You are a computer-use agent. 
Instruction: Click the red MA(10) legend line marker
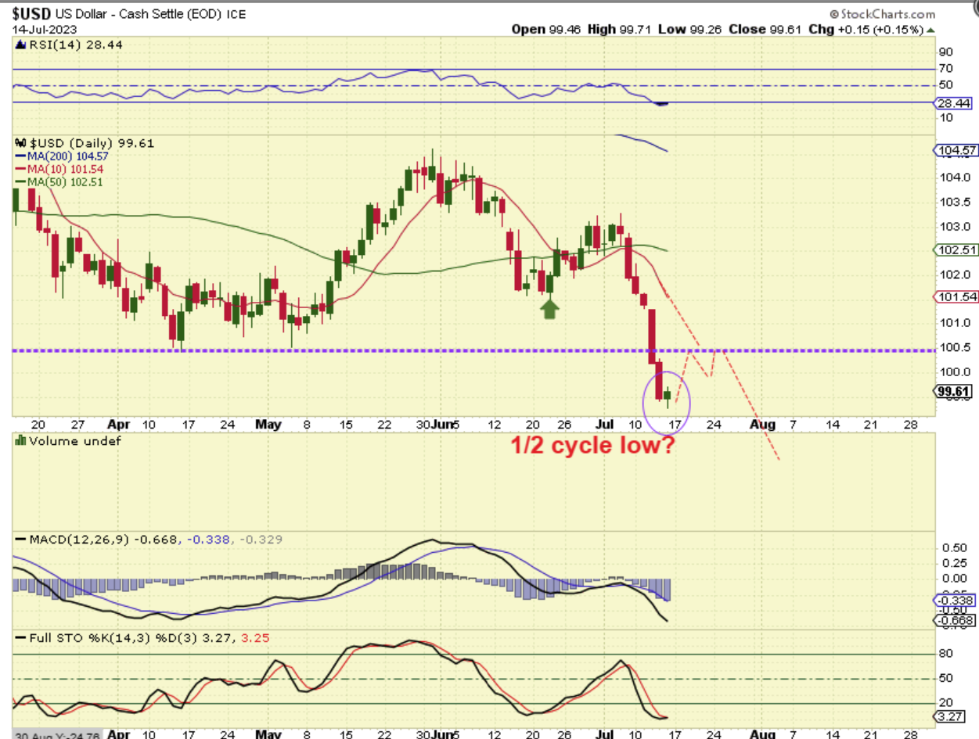19,169
